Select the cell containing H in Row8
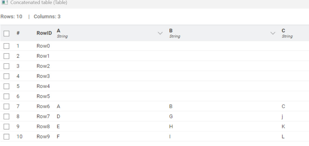309x146 pixels. [171, 127]
